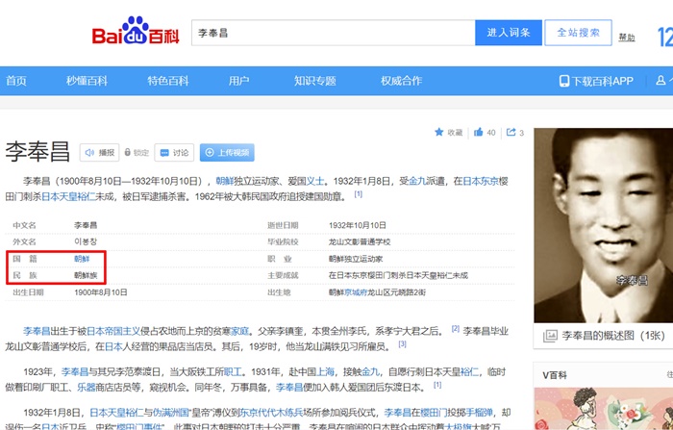Click the share arrow icon
This screenshot has width=673, height=430.
[x=511, y=132]
